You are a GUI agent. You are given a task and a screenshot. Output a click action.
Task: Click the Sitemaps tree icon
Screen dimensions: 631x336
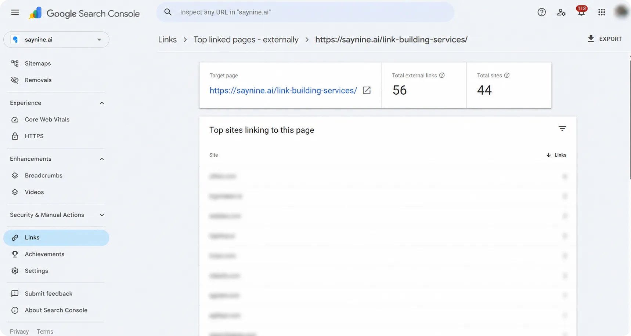pyautogui.click(x=15, y=63)
